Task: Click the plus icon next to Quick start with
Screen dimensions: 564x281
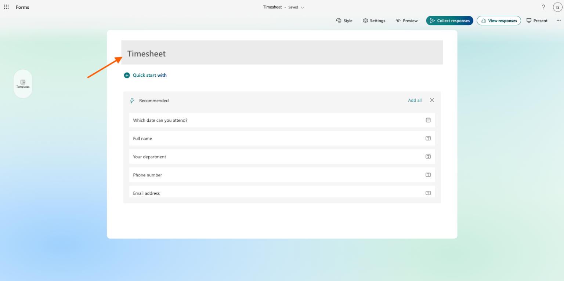Action: click(127, 75)
